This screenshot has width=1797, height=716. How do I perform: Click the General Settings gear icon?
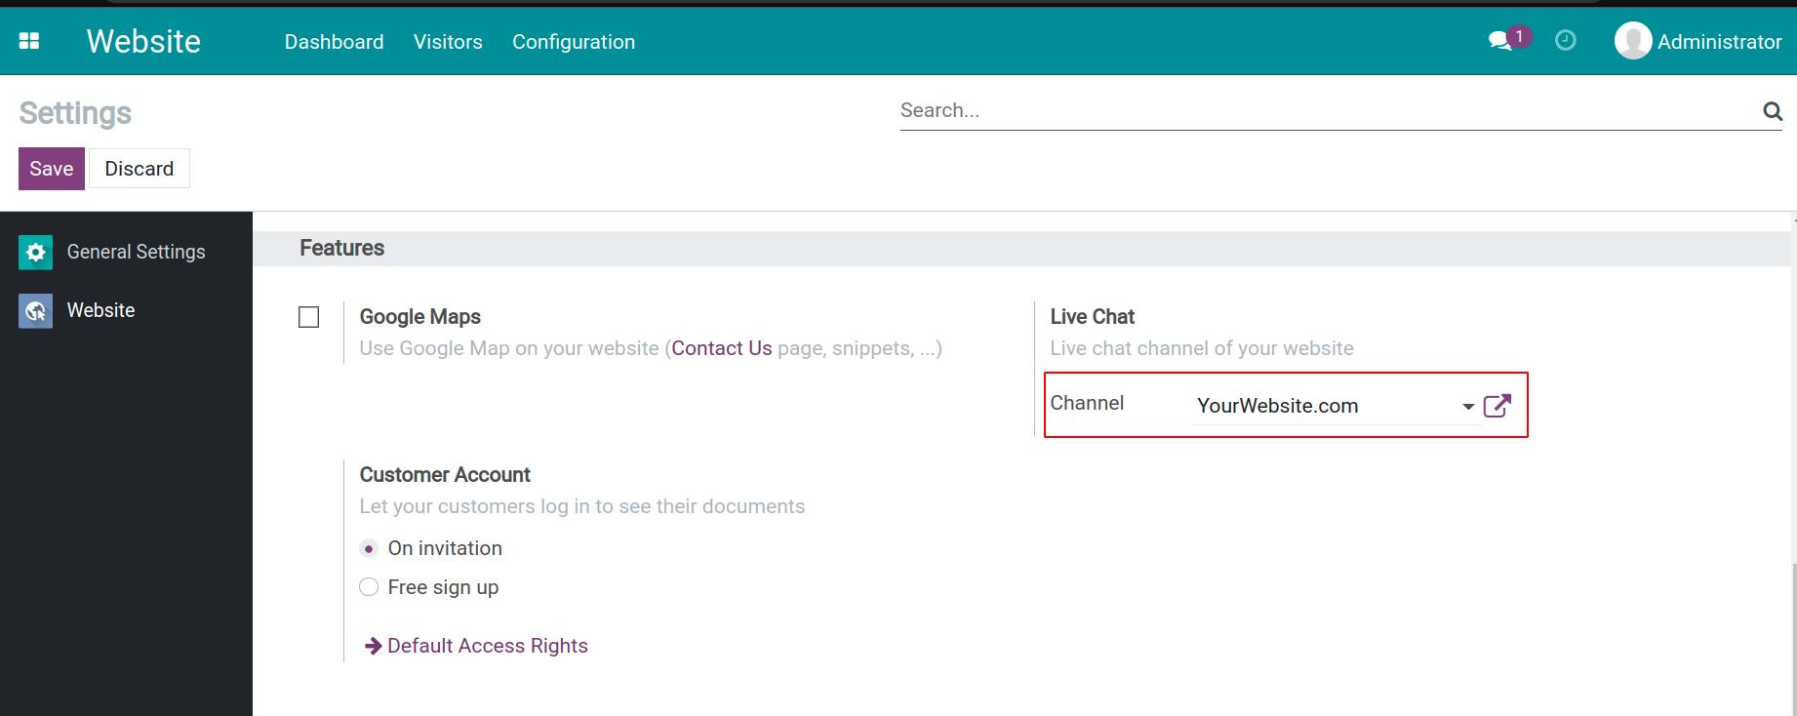tap(34, 252)
